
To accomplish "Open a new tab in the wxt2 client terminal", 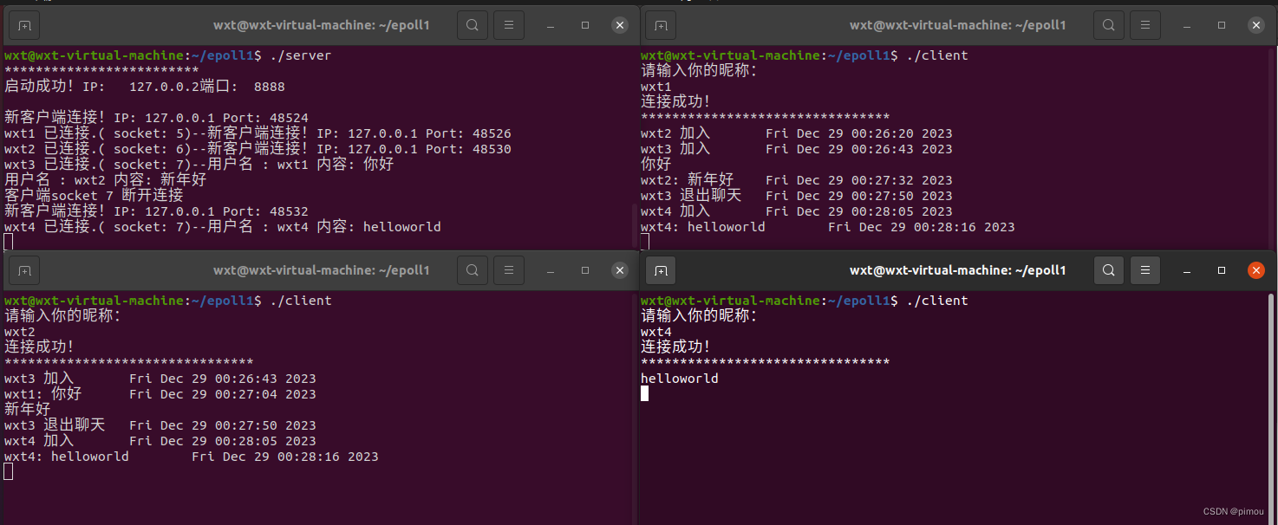I will point(23,269).
